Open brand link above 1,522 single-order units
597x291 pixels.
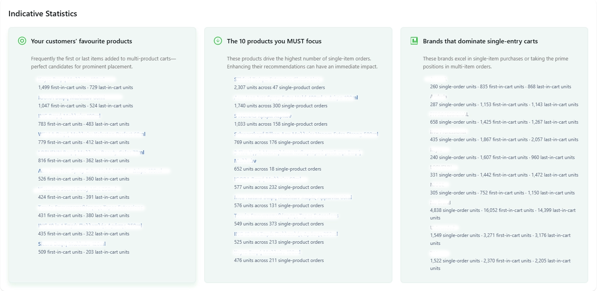coord(439,253)
